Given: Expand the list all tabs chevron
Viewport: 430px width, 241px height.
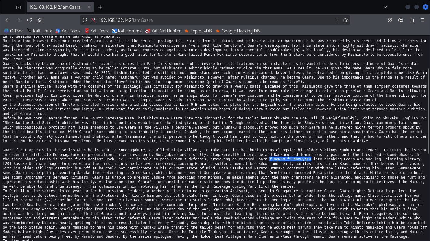Looking at the screenshot, I should (385, 7).
